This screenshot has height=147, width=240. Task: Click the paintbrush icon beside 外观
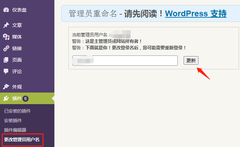(x=6, y=87)
